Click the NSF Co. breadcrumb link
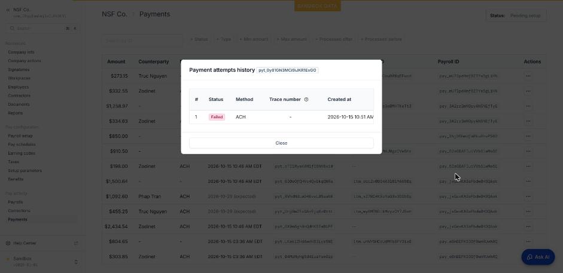Viewport: 563px width, 273px height. click(x=114, y=14)
